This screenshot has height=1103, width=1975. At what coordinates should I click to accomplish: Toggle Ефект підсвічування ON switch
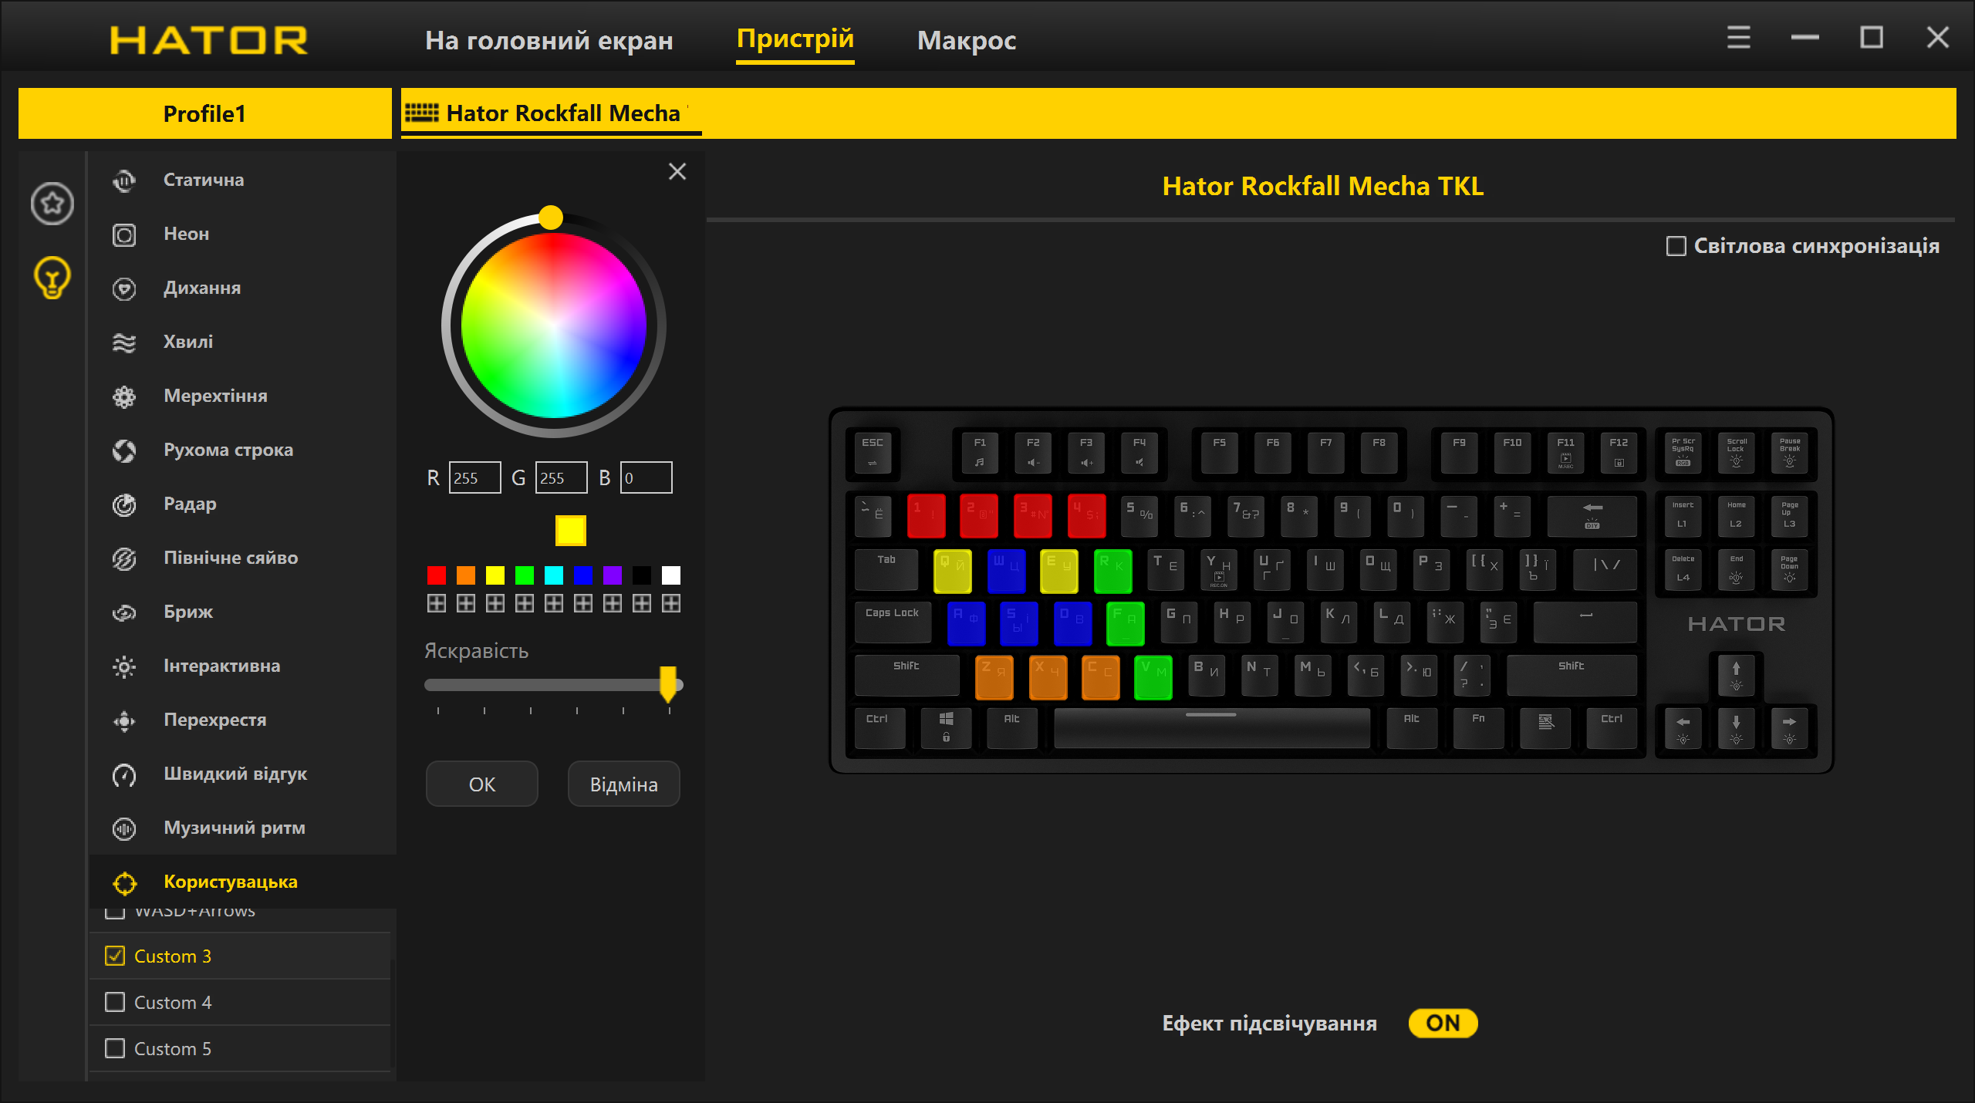tap(1442, 1023)
